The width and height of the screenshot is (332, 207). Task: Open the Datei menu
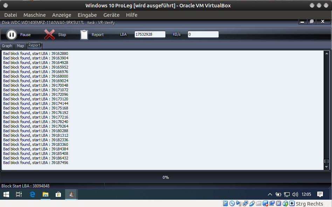pos(11,15)
